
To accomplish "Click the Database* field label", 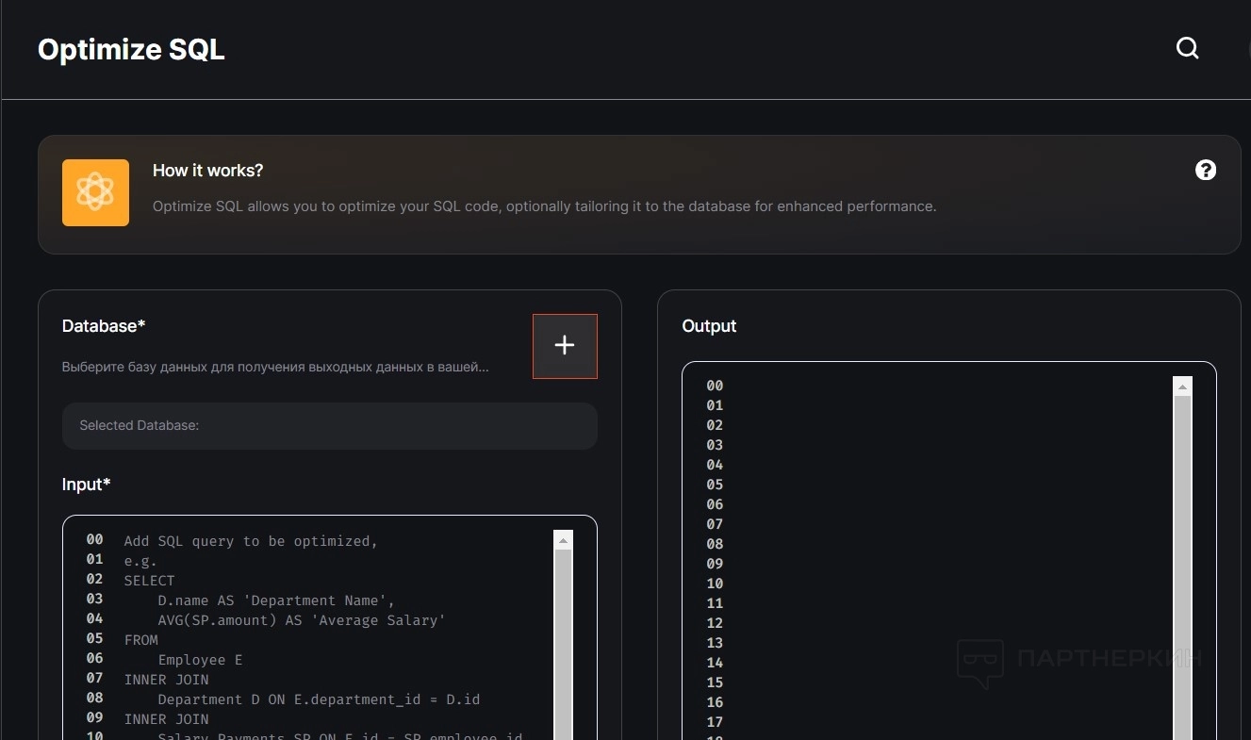I will tap(104, 326).
